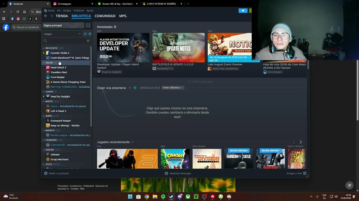359x201 pixels.
Task: Open advanced filter options beside library search
Action: pos(88,41)
